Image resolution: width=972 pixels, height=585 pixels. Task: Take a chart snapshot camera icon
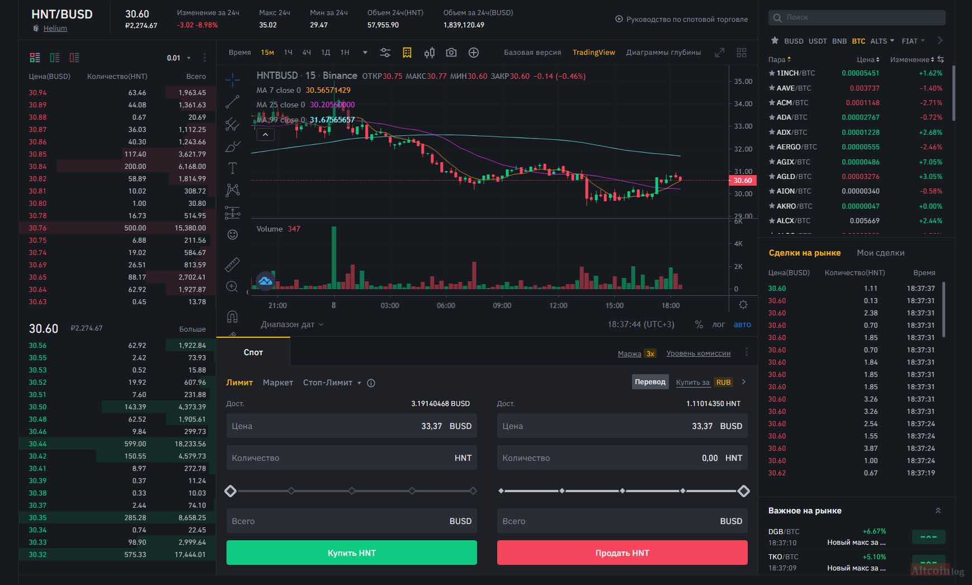[451, 53]
